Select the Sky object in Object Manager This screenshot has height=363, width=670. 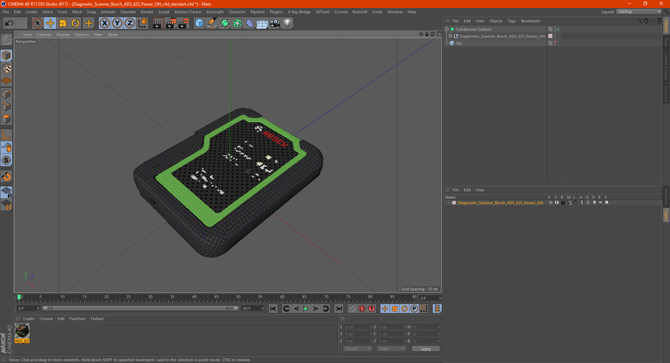point(459,43)
